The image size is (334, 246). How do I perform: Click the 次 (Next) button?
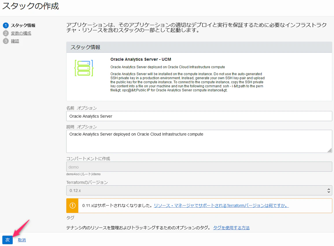click(8, 240)
